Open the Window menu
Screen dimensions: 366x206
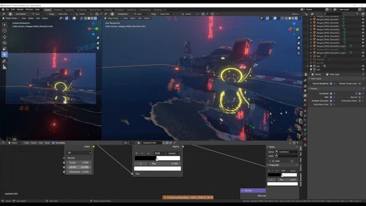(29, 10)
